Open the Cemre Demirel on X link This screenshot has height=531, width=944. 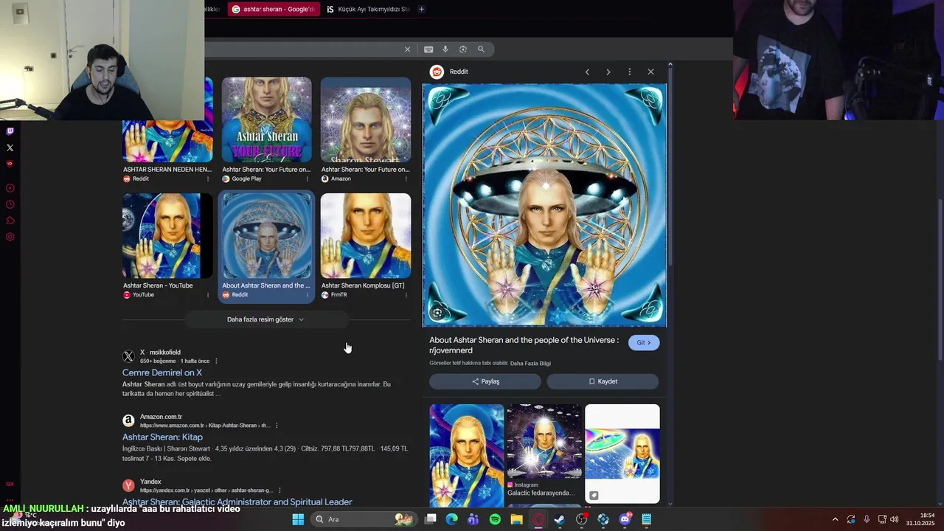162,372
